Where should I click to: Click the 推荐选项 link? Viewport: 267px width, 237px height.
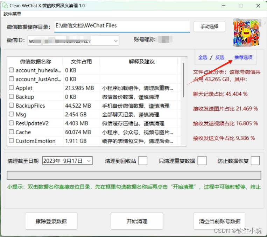pyautogui.click(x=243, y=58)
